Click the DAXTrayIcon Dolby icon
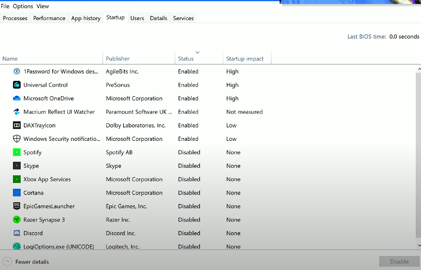Viewport: 421px width, 270px height. tap(17, 125)
